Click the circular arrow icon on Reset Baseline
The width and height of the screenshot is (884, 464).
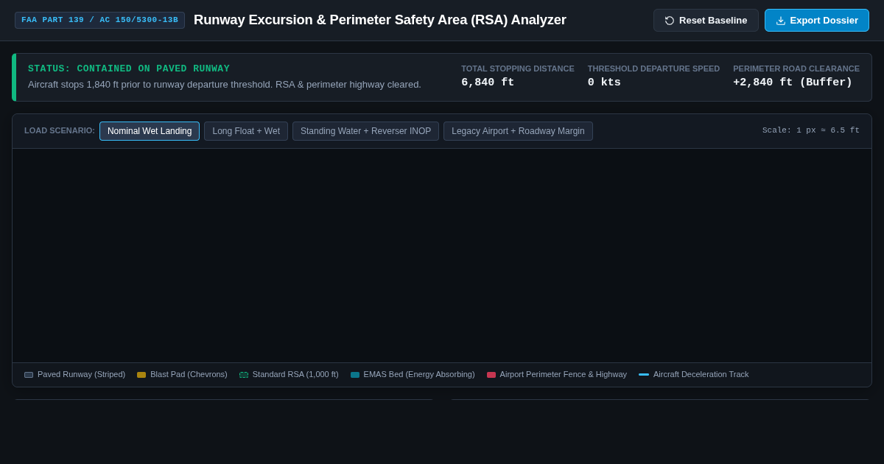[x=670, y=21]
